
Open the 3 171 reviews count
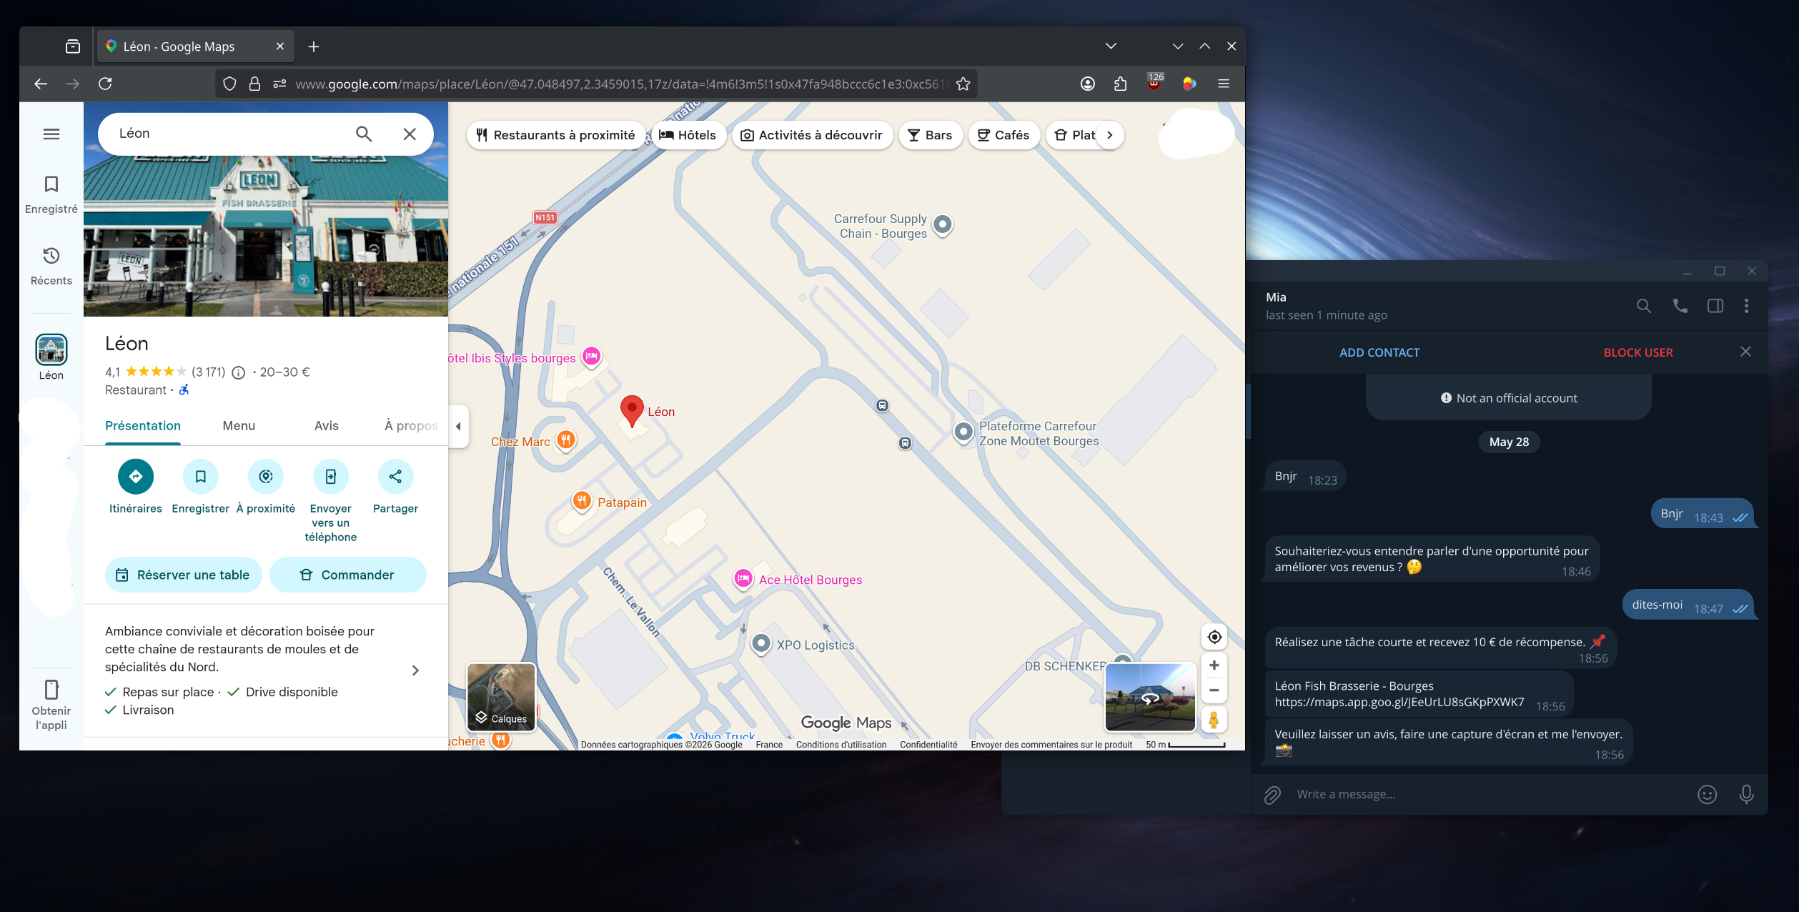(x=209, y=372)
